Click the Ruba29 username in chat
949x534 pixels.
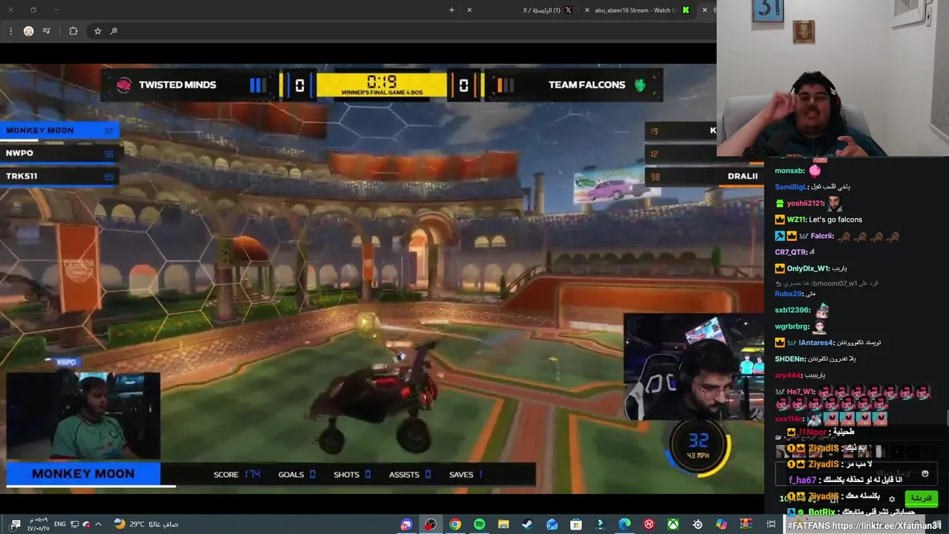(x=788, y=294)
